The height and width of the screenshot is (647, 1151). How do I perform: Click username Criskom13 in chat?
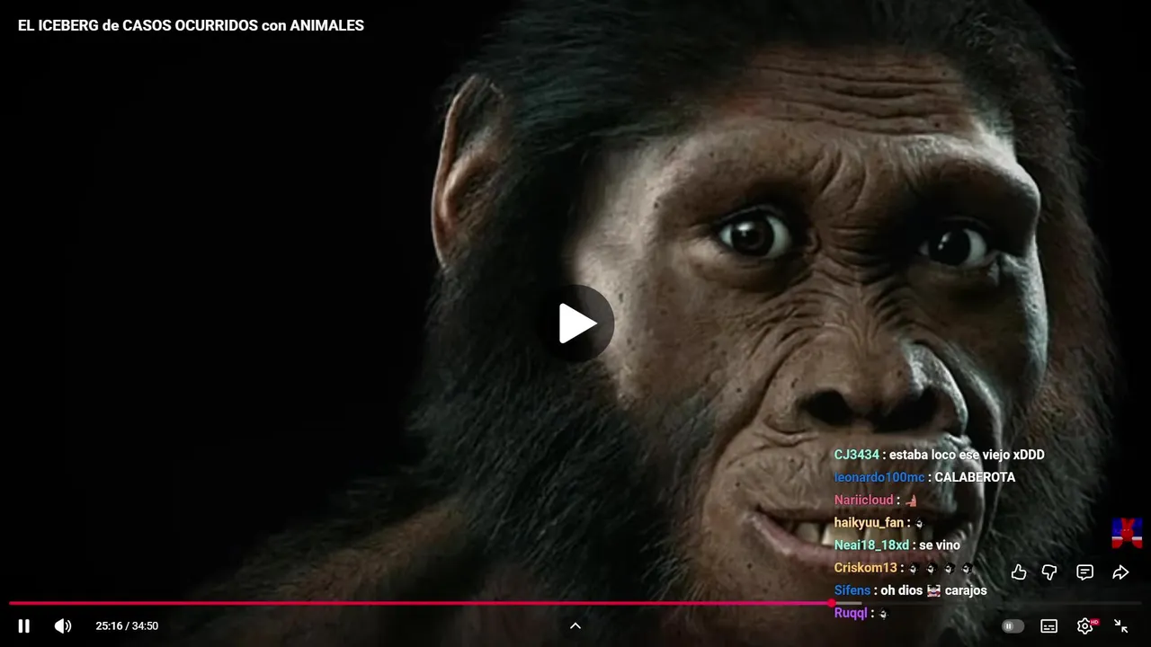(x=865, y=568)
